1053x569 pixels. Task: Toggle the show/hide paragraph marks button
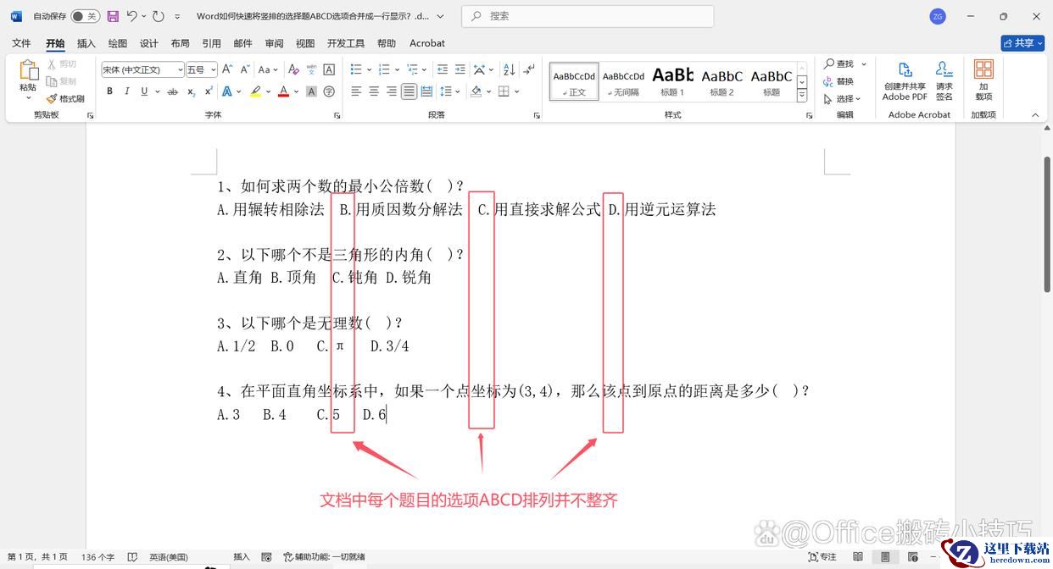pyautogui.click(x=530, y=69)
